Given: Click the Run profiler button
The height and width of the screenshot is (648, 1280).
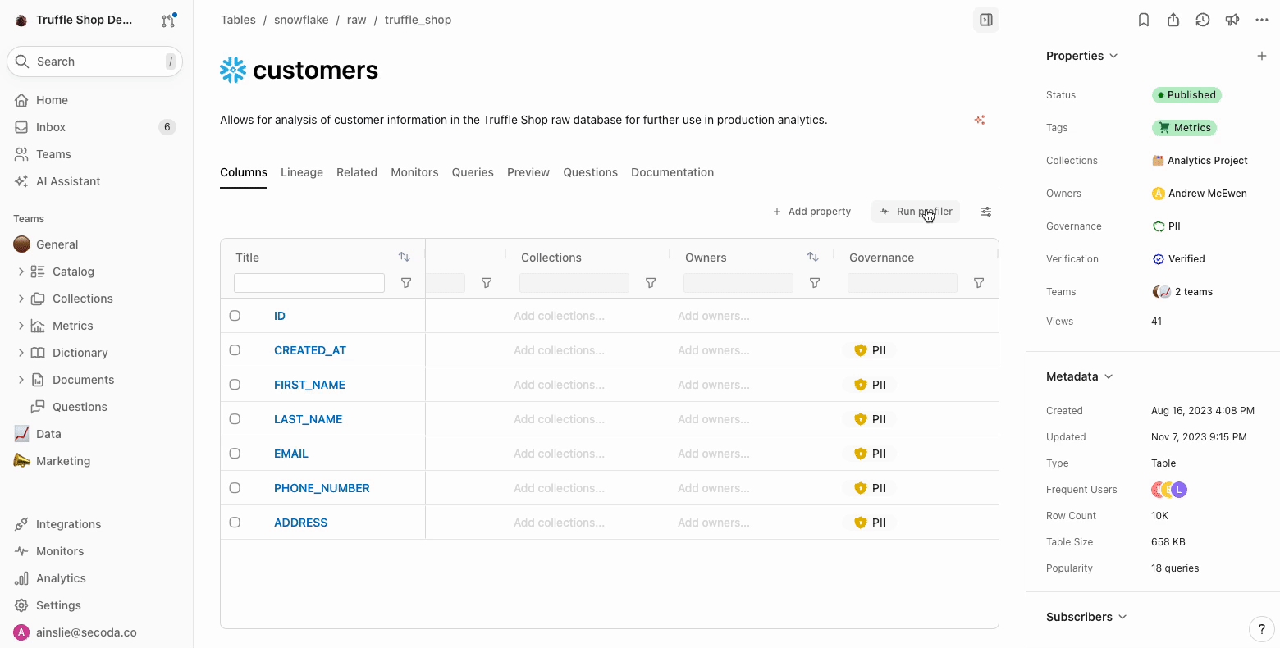Looking at the screenshot, I should click(x=916, y=212).
